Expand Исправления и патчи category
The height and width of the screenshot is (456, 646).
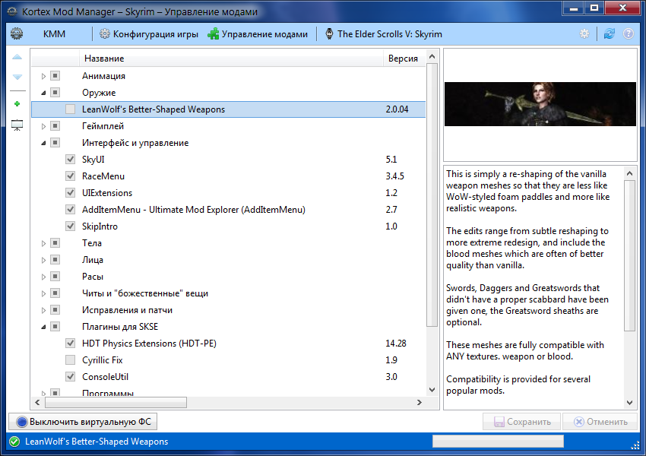(43, 310)
